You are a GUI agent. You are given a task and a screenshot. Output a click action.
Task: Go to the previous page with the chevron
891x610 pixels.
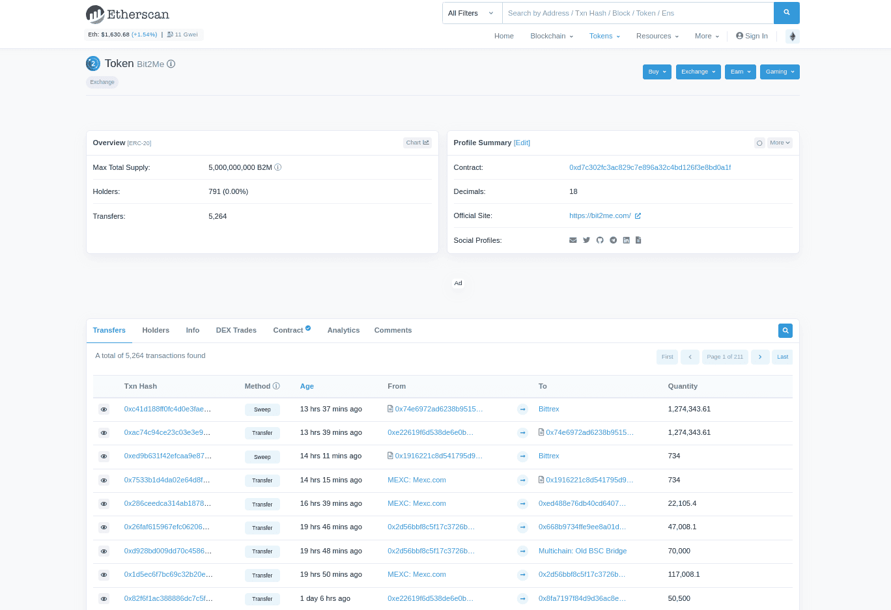click(690, 357)
